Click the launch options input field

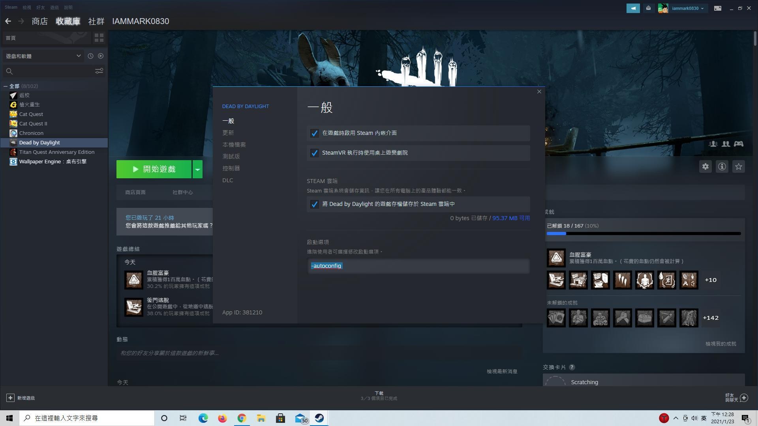click(x=418, y=266)
